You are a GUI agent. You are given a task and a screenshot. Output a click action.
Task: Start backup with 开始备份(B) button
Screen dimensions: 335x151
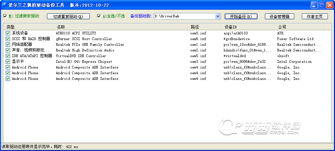(x=241, y=16)
